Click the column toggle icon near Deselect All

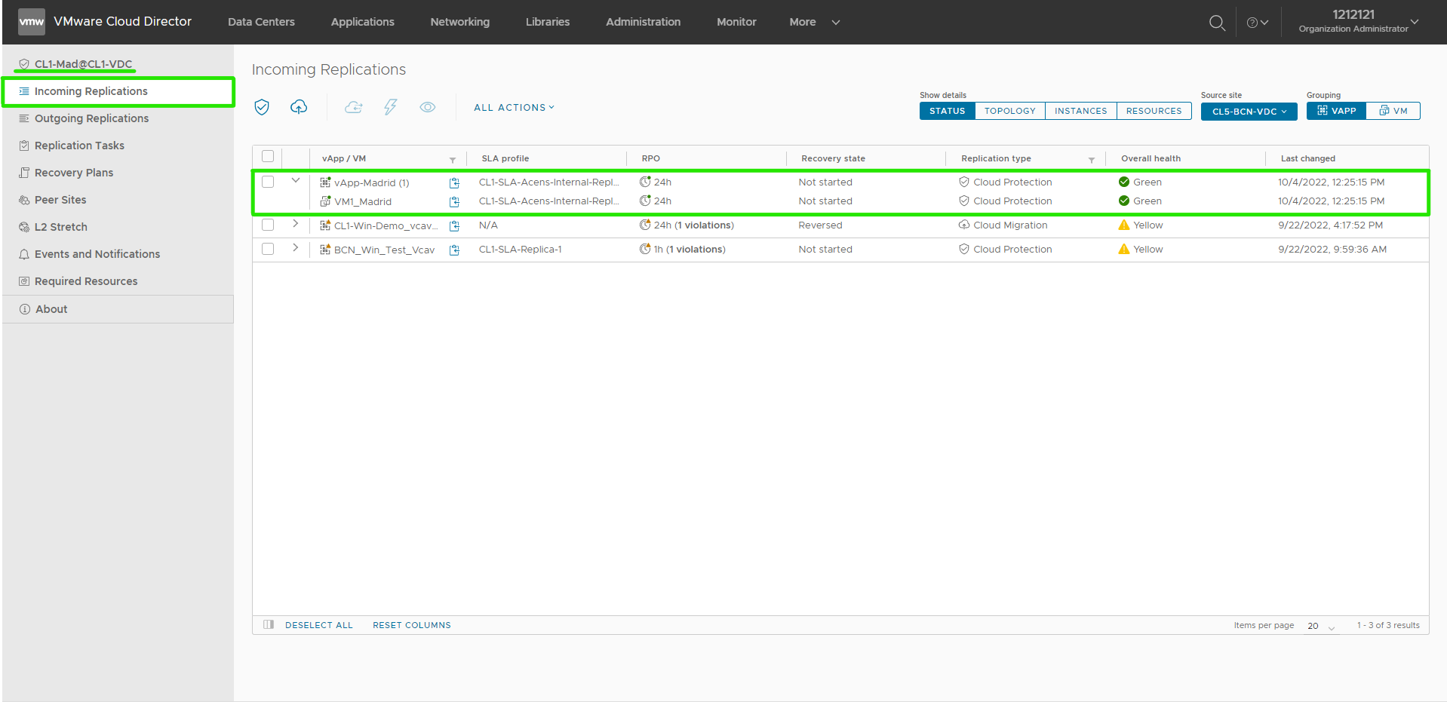(x=269, y=624)
